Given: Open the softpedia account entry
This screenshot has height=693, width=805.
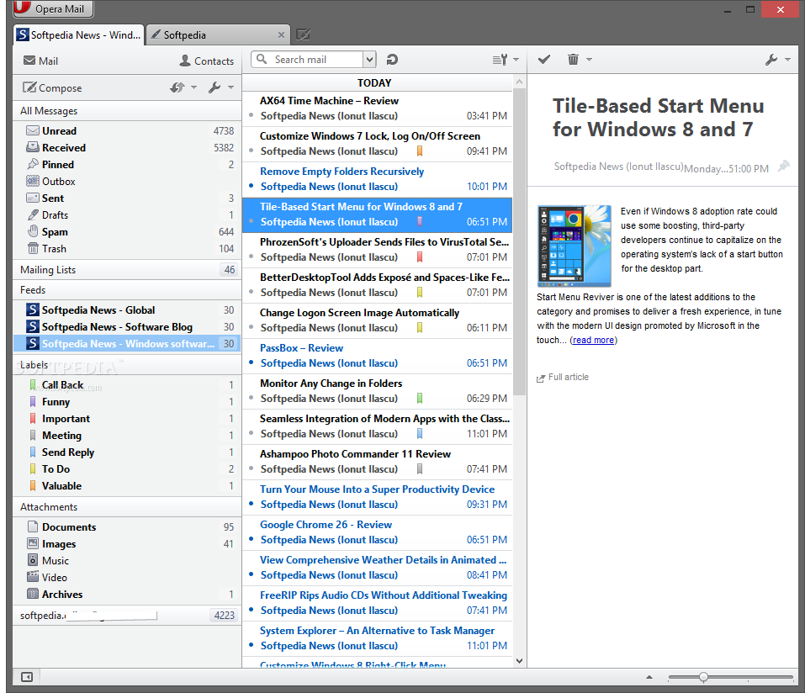Looking at the screenshot, I should [127, 615].
